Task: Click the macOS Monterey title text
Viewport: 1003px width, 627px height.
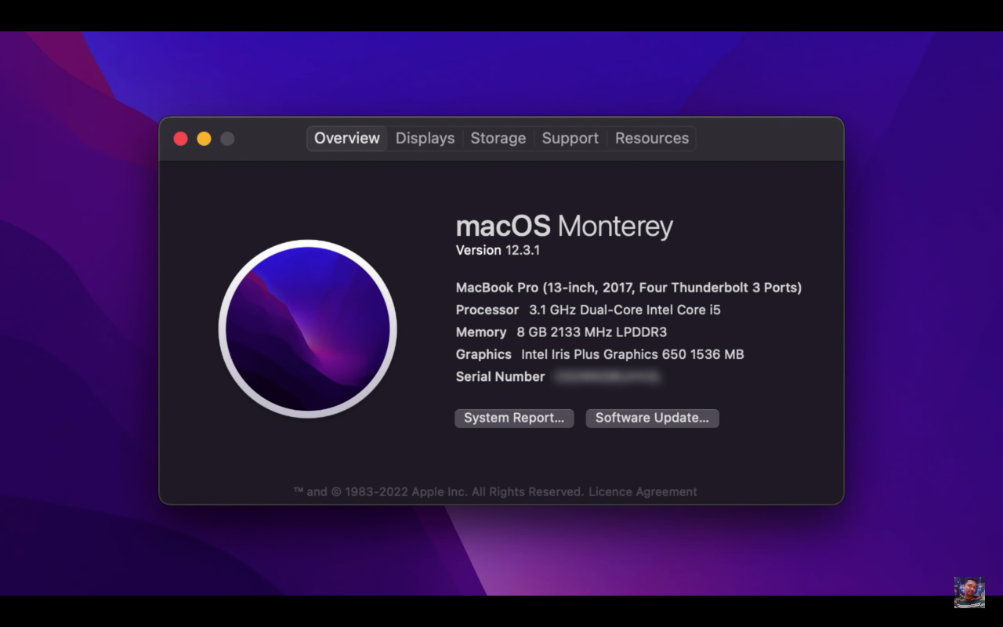Action: pyautogui.click(x=564, y=227)
